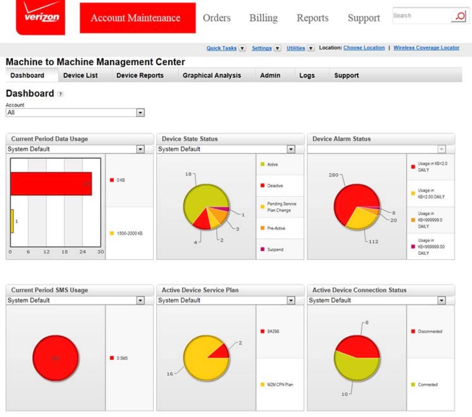Image resolution: width=472 pixels, height=417 pixels.
Task: Click the search magnifier icon
Action: click(460, 16)
